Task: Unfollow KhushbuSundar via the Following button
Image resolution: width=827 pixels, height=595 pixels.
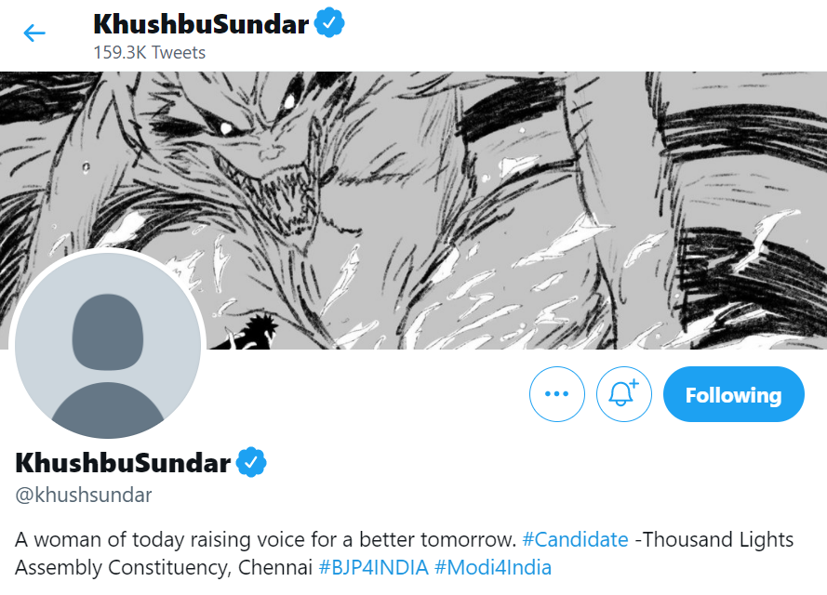Action: (x=733, y=394)
